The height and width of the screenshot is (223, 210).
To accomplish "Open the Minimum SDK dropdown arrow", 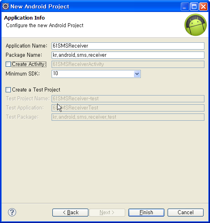I will coord(137,74).
